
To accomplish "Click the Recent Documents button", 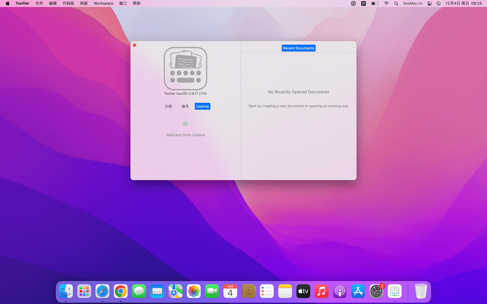I will 299,48.
